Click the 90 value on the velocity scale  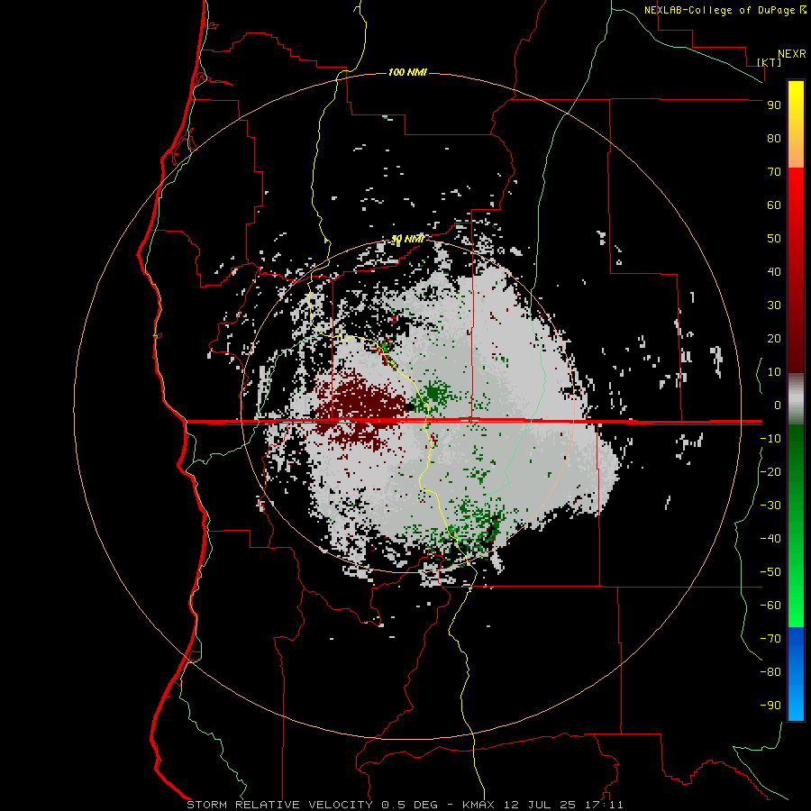click(774, 105)
